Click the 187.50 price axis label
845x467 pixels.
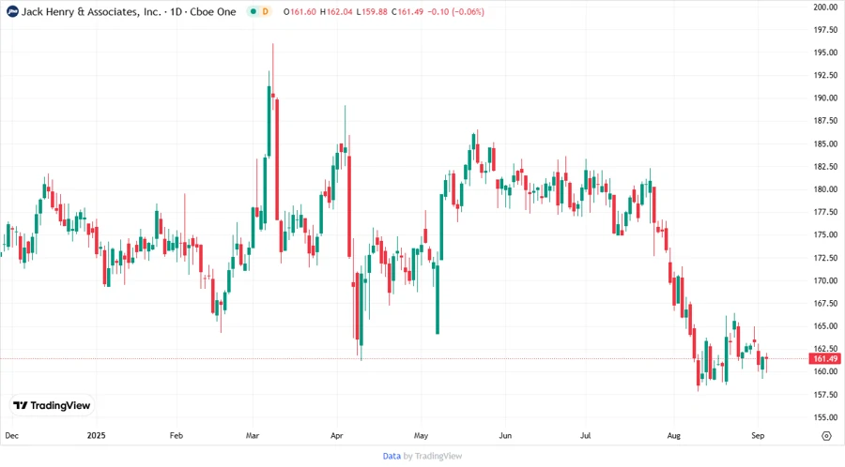point(825,121)
